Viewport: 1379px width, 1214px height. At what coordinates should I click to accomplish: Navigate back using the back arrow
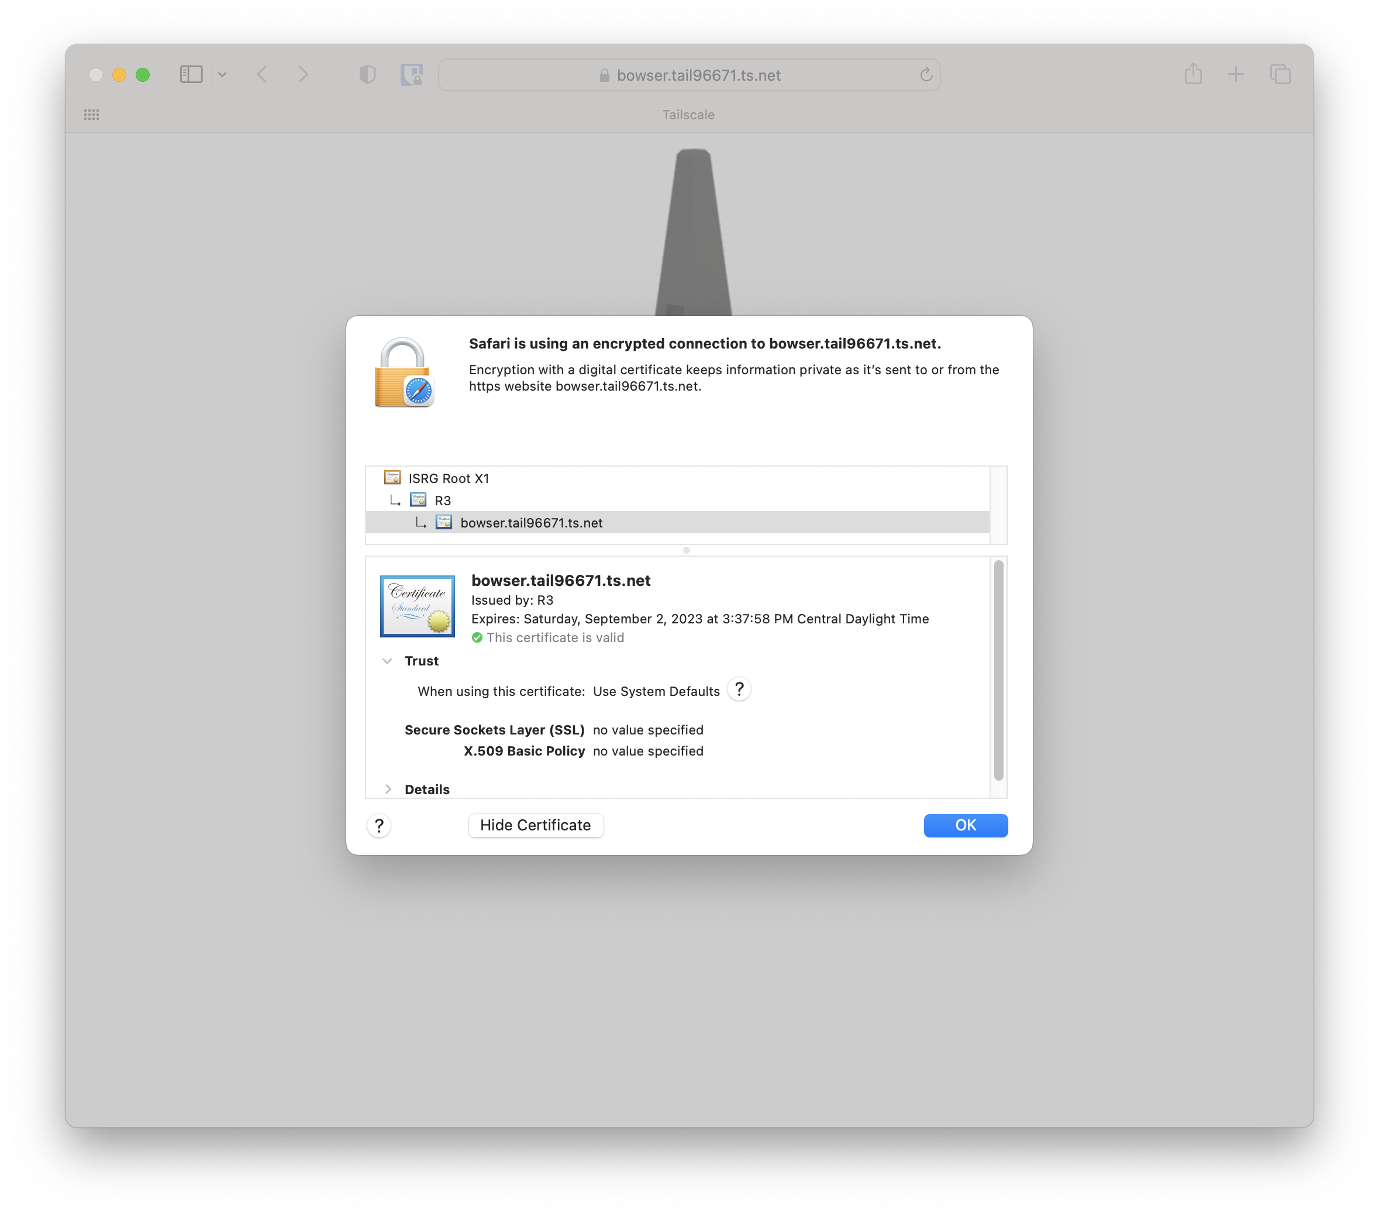[x=263, y=75]
